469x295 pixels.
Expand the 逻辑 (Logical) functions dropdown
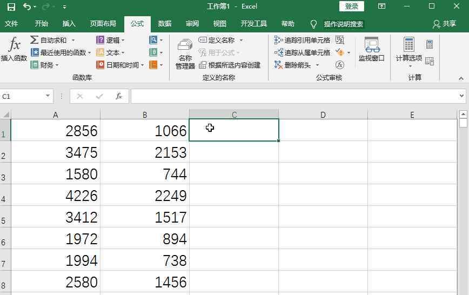(123, 41)
